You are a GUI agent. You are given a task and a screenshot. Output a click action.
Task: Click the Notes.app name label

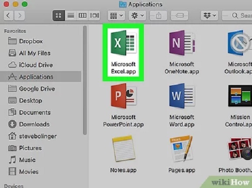(124, 170)
